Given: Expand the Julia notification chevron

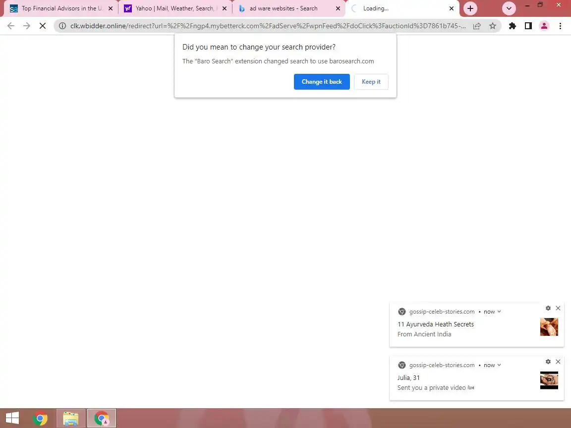Looking at the screenshot, I should click(x=499, y=365).
